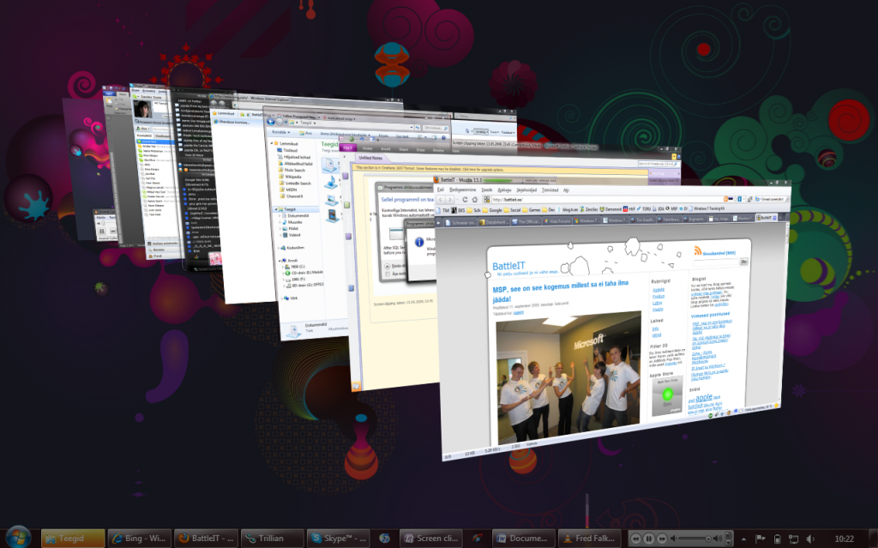This screenshot has height=548, width=878.
Task: Open the Sissekanded RSS feed link
Action: (x=719, y=253)
